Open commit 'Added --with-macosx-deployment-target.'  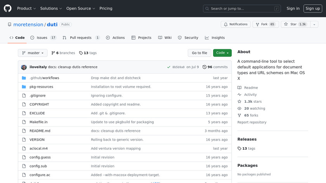click(x=125, y=175)
